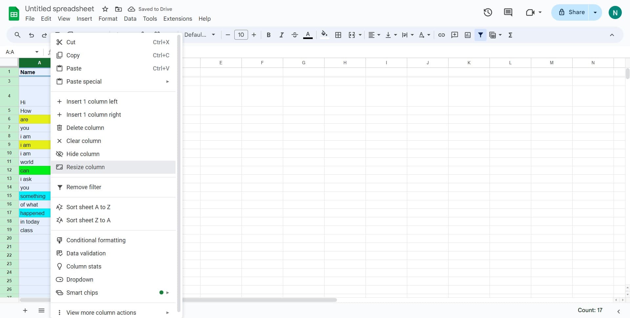Image resolution: width=630 pixels, height=318 pixels.
Task: Star this spreadsheet
Action: click(x=105, y=9)
